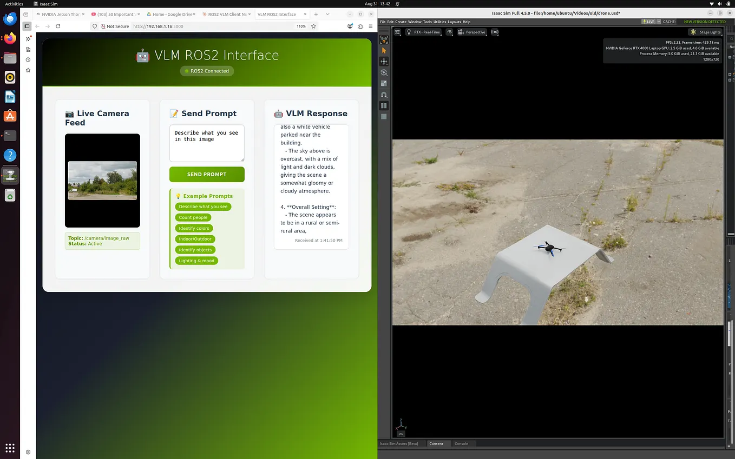Open the Create menu in Isaac Sim

coord(401,22)
